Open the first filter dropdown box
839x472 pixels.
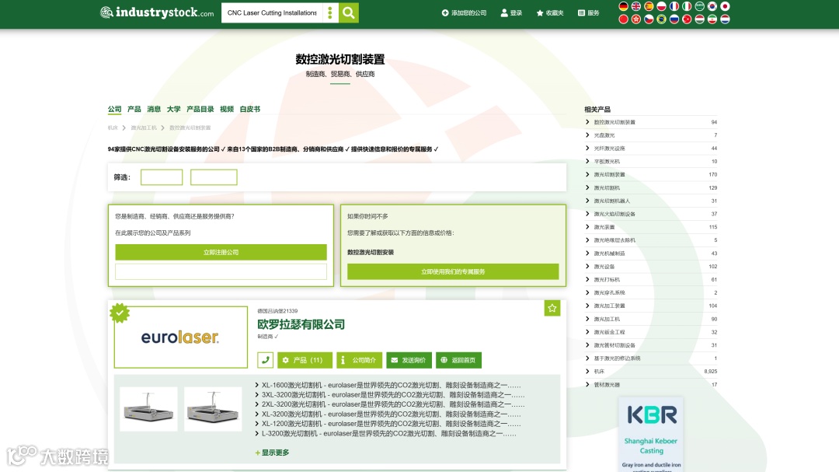[x=162, y=177]
